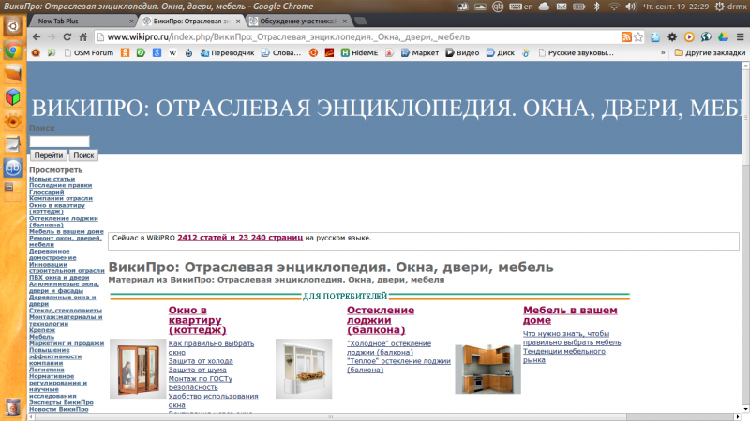The height and width of the screenshot is (421, 750).
Task: Open the clock Чт. сент. 19 22:29
Action: coord(676,7)
